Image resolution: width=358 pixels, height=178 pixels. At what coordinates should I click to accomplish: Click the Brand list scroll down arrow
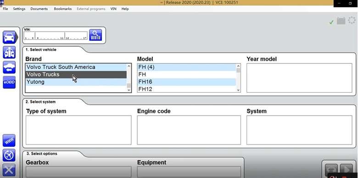[x=129, y=90]
